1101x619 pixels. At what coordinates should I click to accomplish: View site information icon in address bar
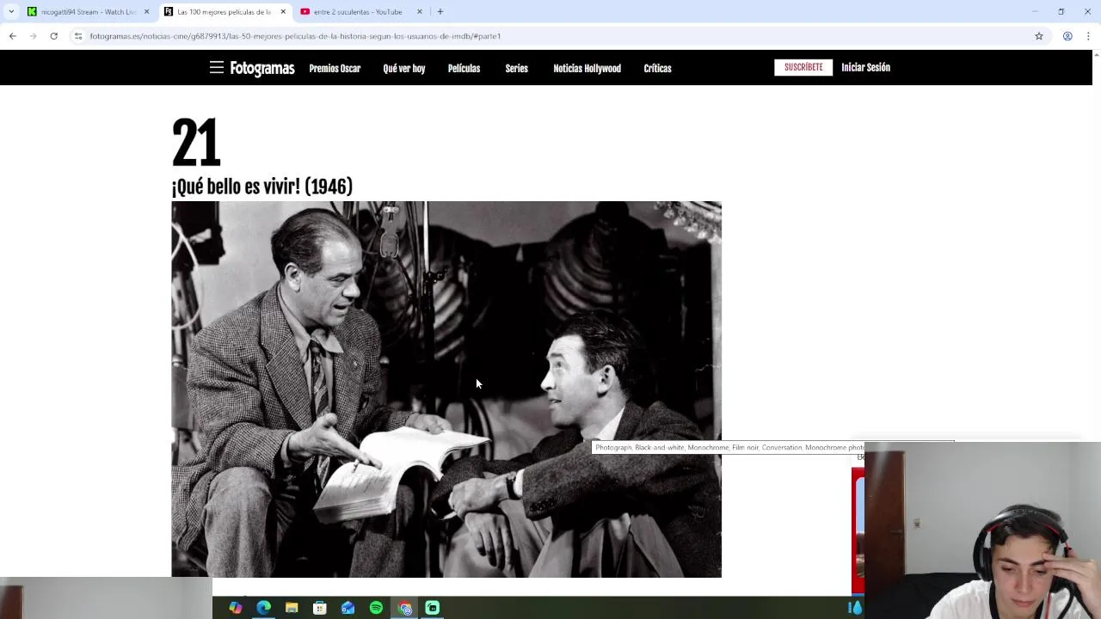(x=77, y=36)
